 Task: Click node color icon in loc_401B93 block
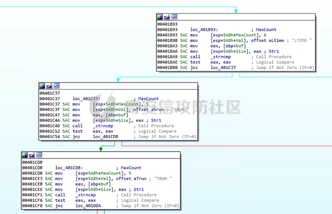(160, 17)
